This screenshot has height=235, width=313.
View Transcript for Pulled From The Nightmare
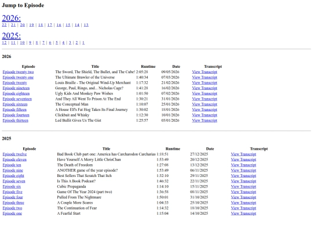(x=243, y=197)
